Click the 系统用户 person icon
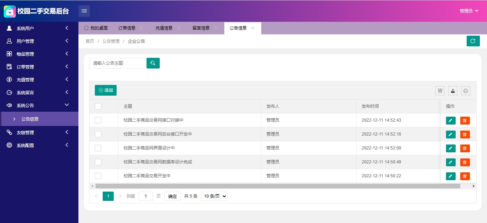The width and height of the screenshot is (487, 223). 9,28
